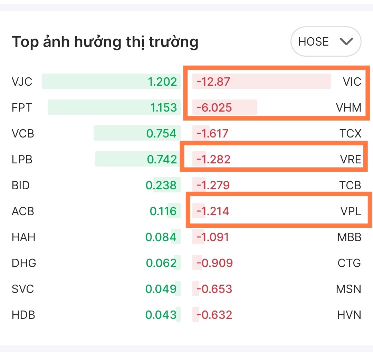Click the "Top ảnh hưởng thị trường" heading

point(105,42)
